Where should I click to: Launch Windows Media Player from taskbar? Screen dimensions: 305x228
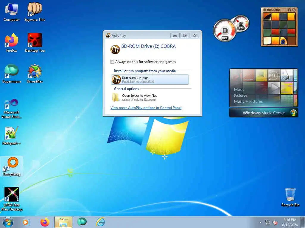pos(26,222)
